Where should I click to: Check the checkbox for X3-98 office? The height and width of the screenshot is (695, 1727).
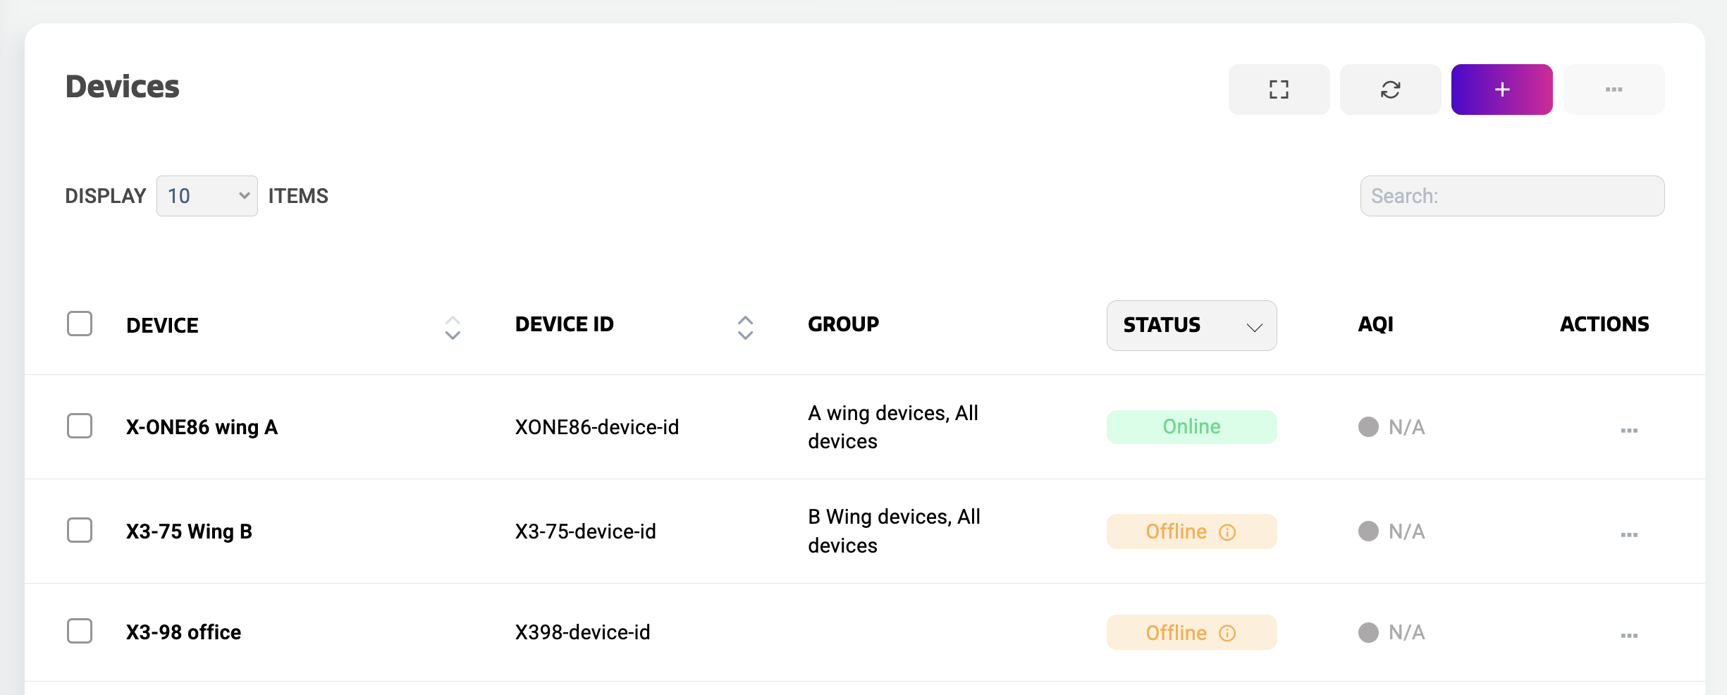pos(80,632)
